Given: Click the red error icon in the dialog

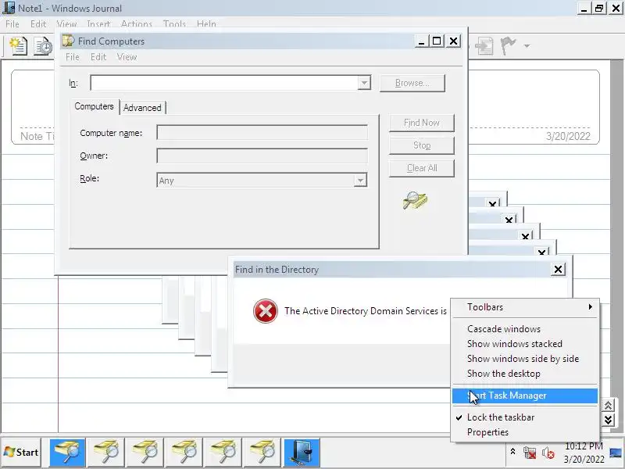Looking at the screenshot, I should click(265, 311).
